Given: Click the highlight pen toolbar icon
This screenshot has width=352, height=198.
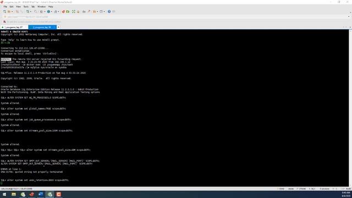Looking at the screenshot, I should [x=89, y=12].
